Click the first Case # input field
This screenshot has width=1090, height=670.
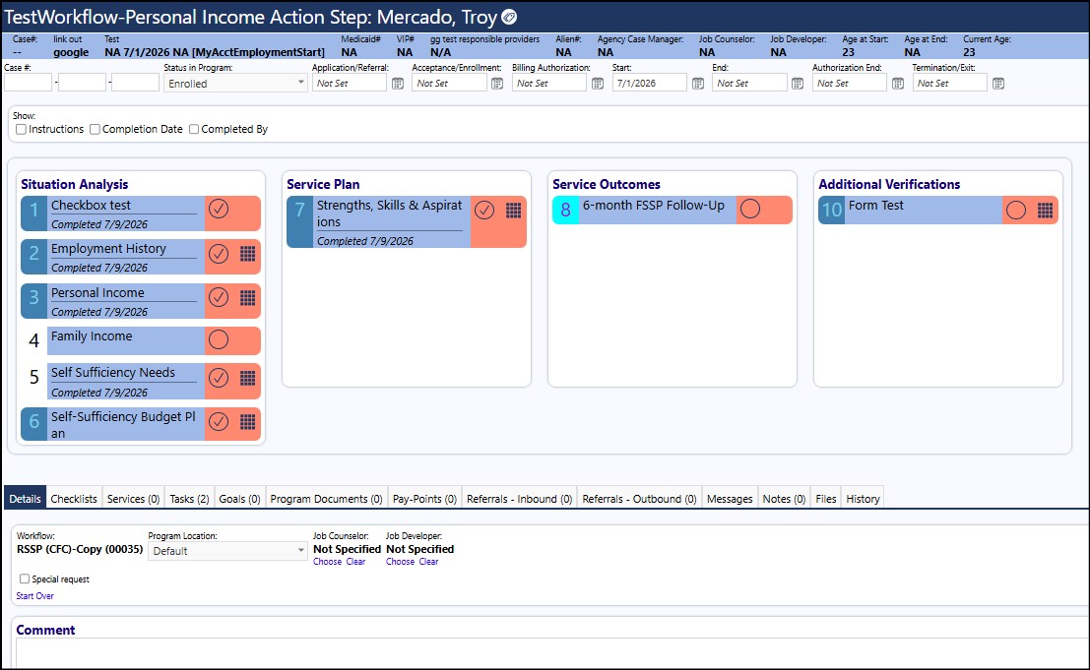(x=28, y=83)
